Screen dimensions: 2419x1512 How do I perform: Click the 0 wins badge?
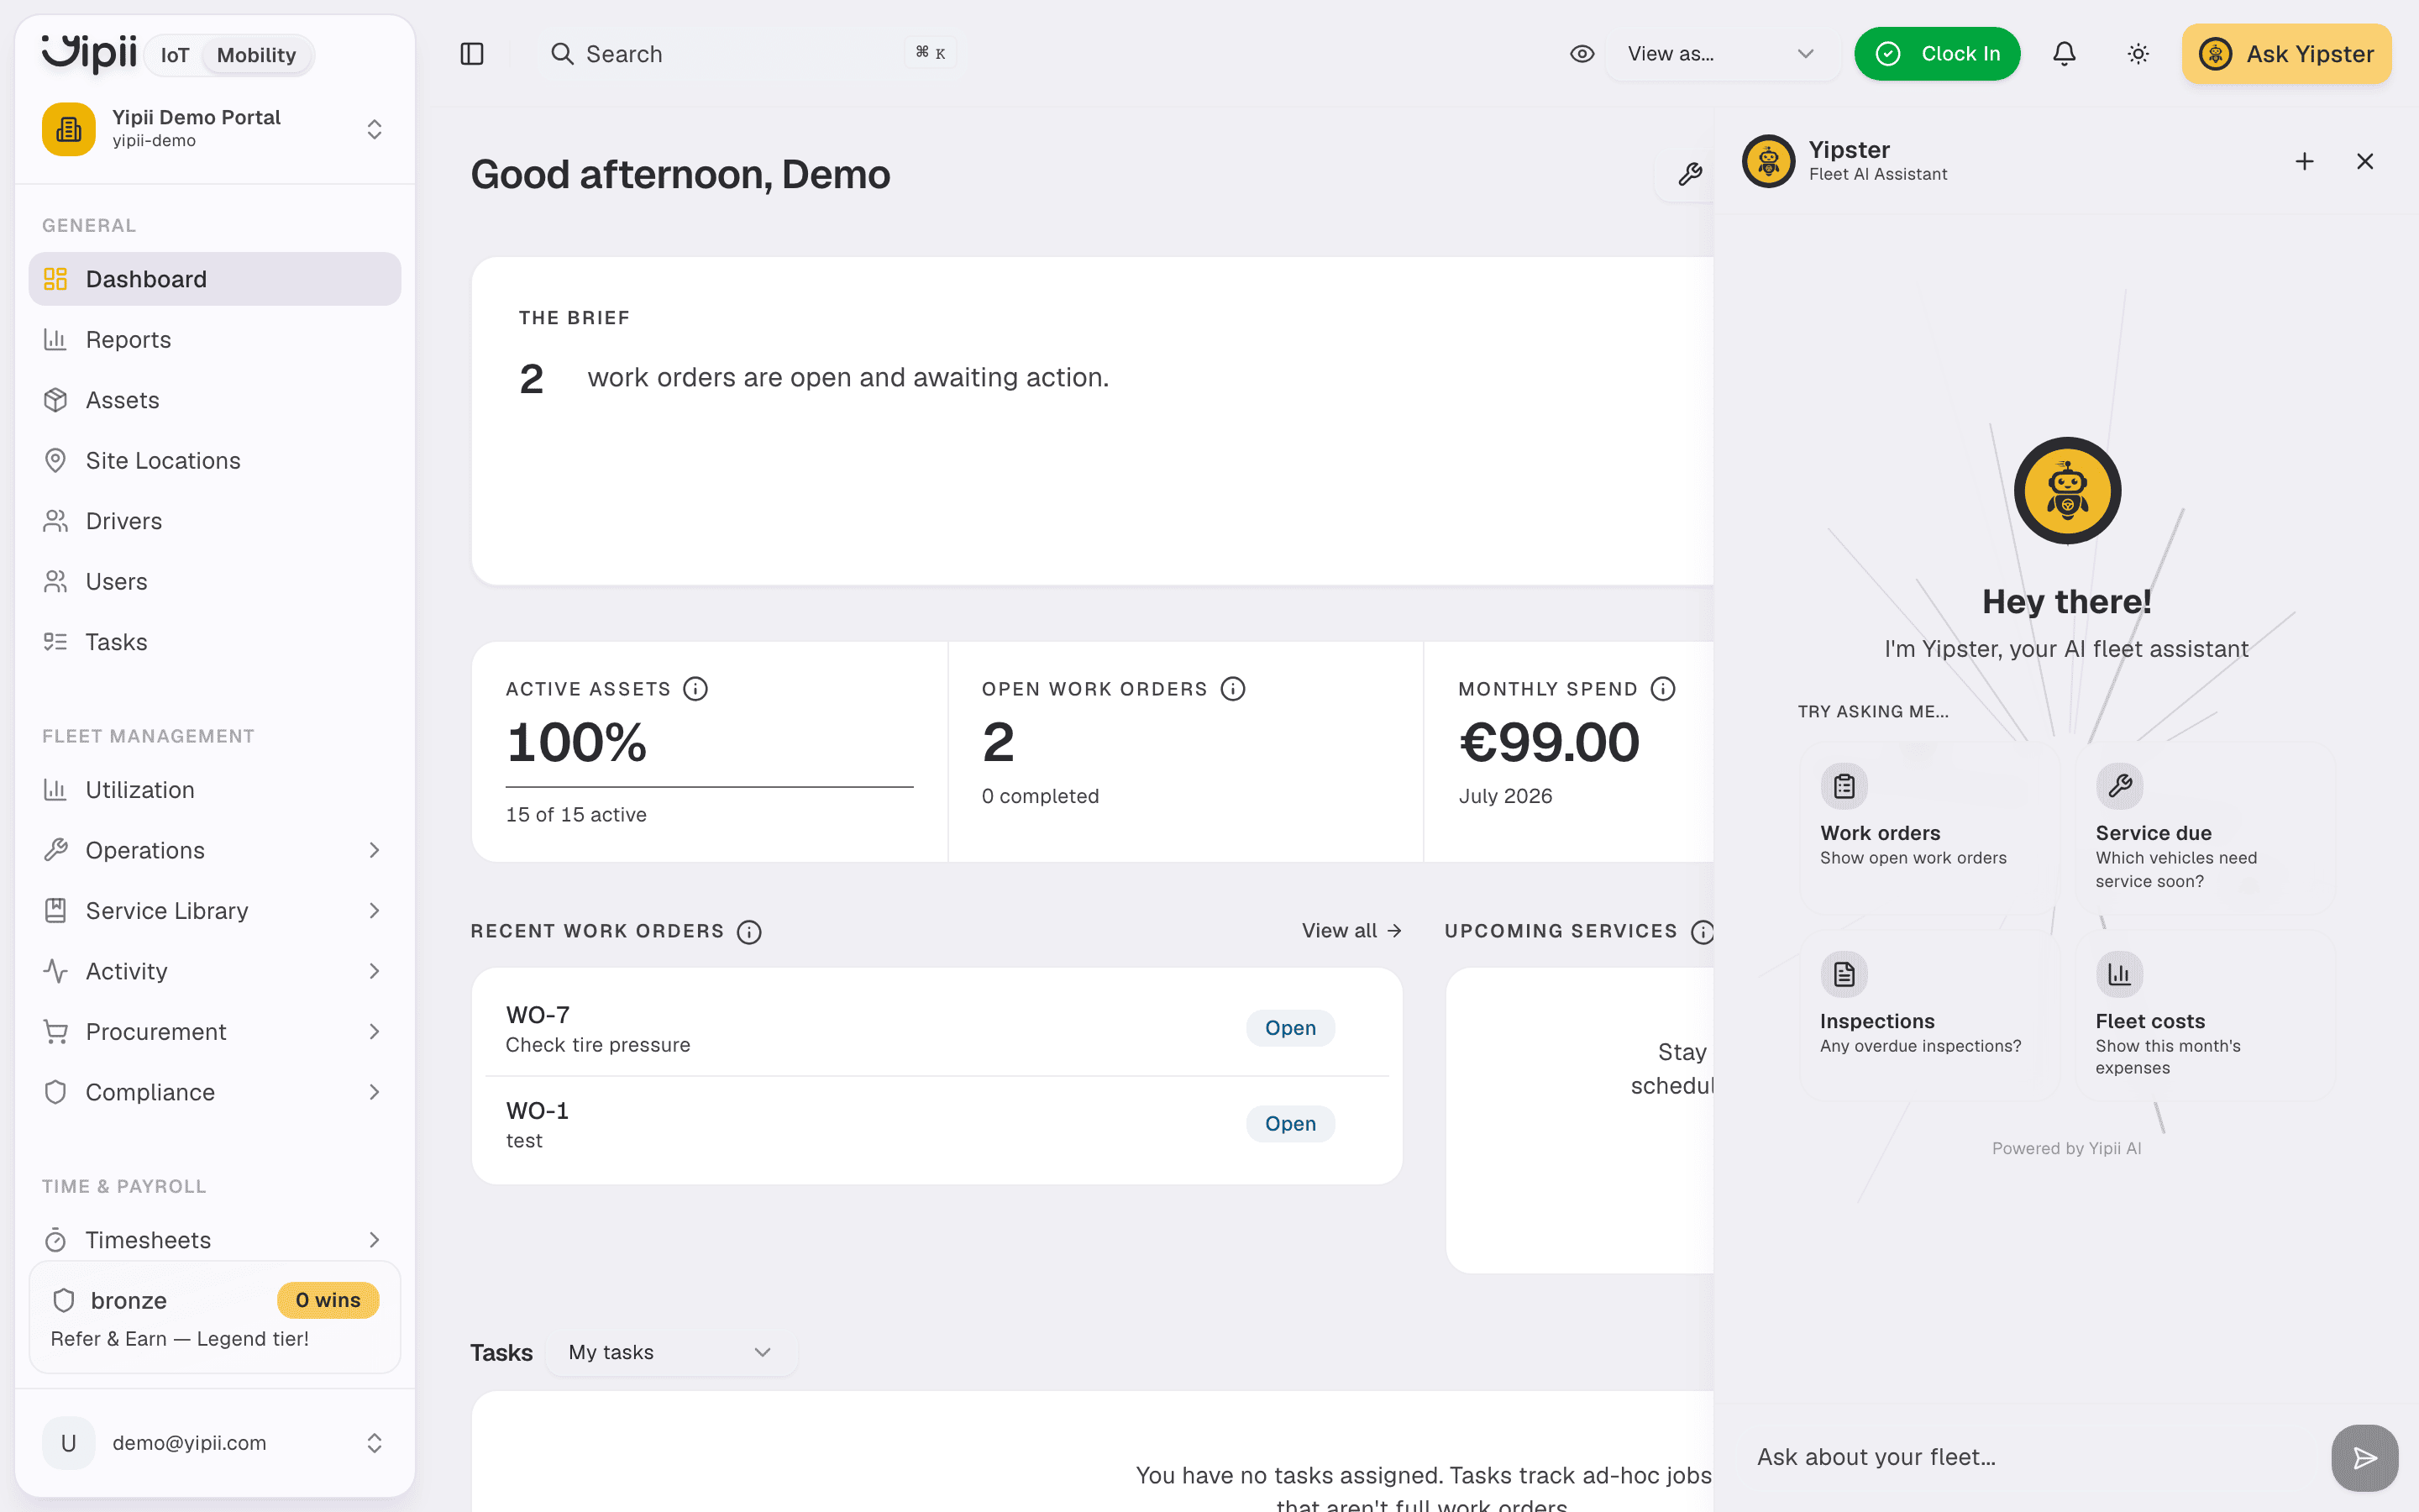pyautogui.click(x=328, y=1300)
